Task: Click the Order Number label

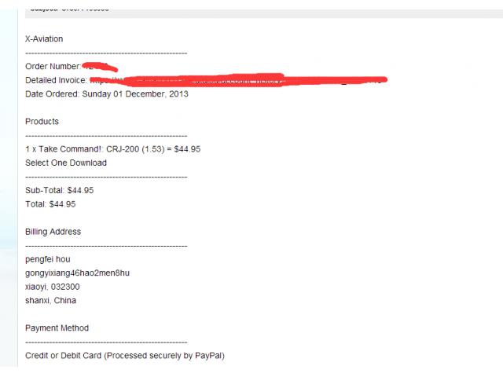Action: click(53, 66)
